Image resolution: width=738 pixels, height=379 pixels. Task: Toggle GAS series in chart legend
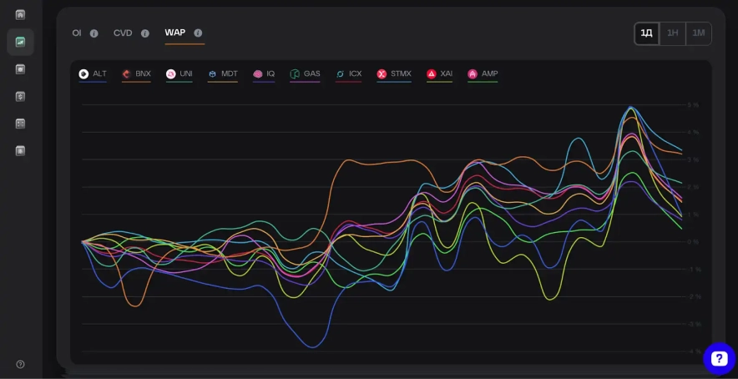click(305, 74)
